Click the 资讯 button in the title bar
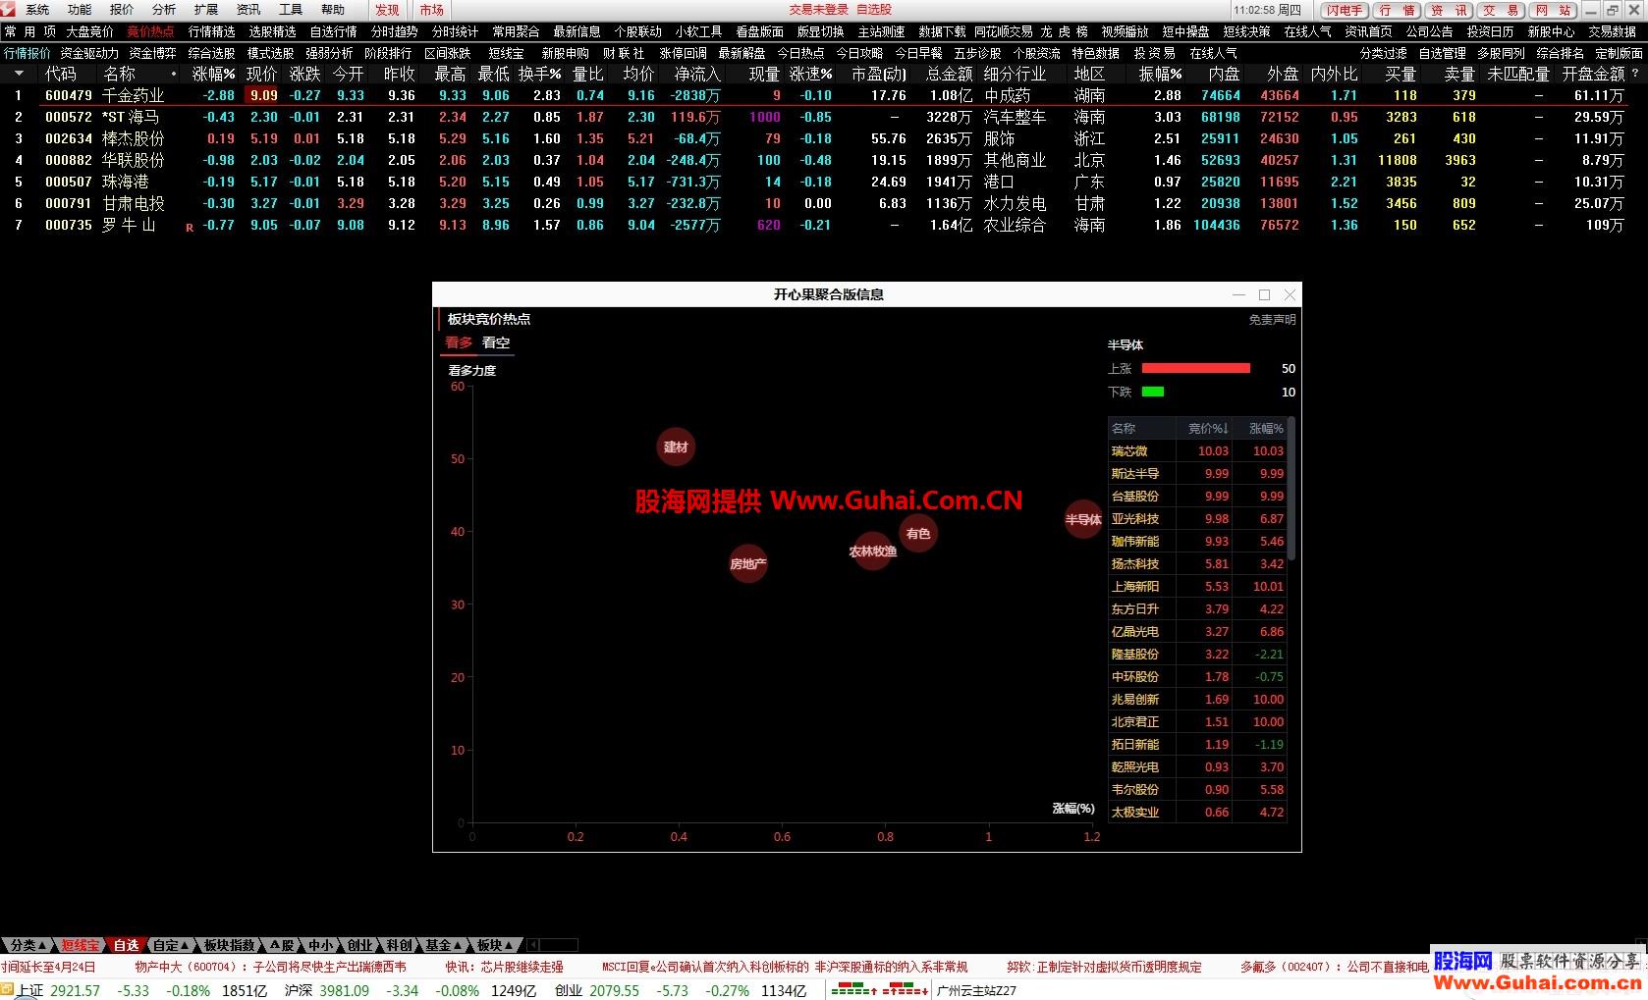The image size is (1648, 1000). coord(1450,10)
